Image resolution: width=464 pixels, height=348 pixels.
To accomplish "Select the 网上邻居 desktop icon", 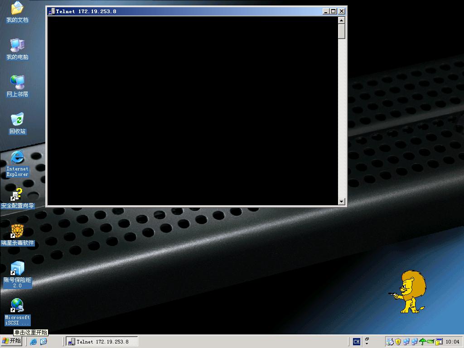I will point(17,86).
